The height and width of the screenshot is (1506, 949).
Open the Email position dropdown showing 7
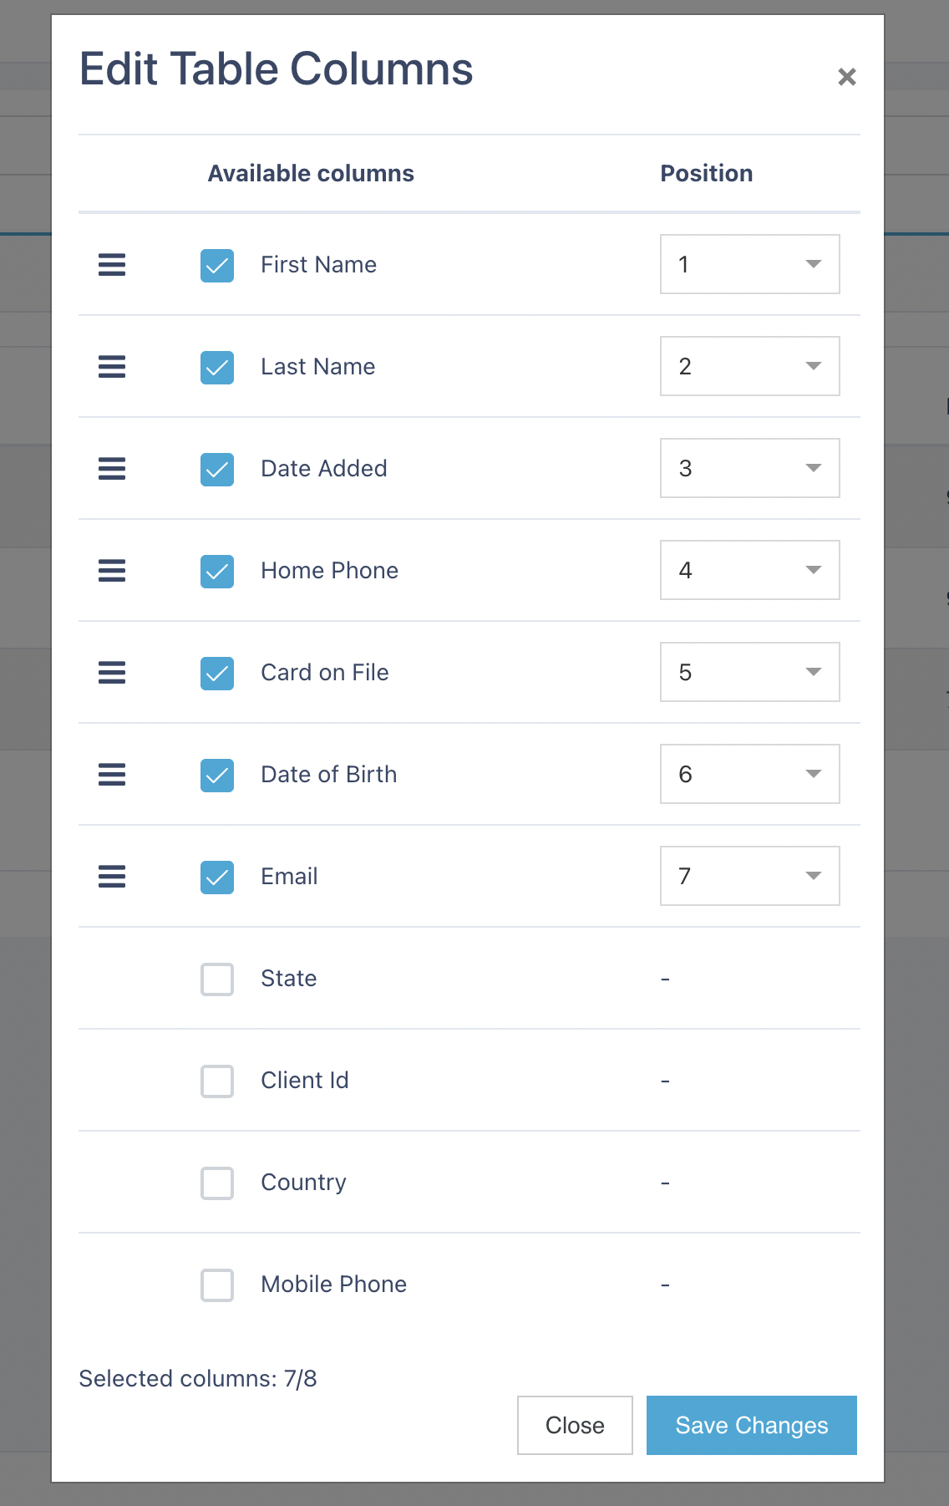pyautogui.click(x=750, y=876)
